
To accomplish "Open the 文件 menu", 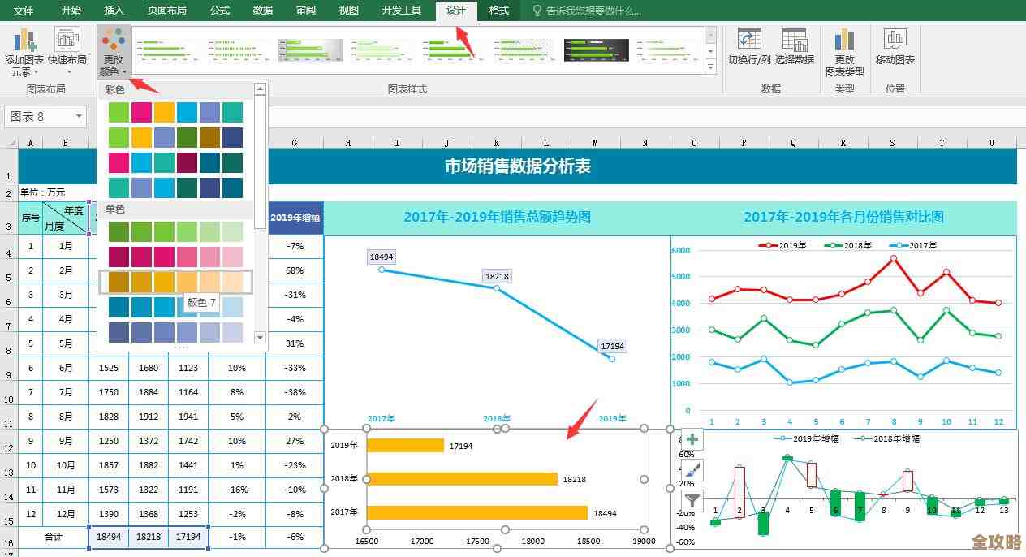I will [24, 11].
